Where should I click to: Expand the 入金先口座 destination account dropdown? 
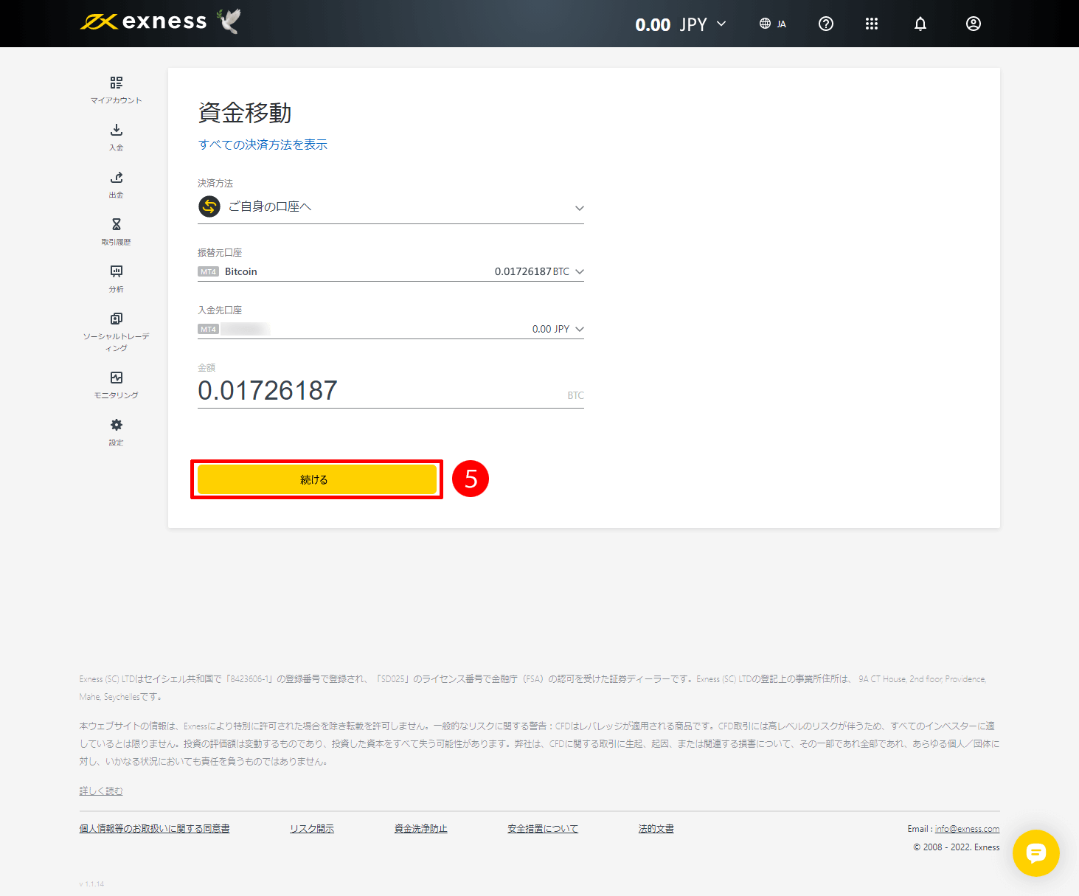[x=580, y=329]
